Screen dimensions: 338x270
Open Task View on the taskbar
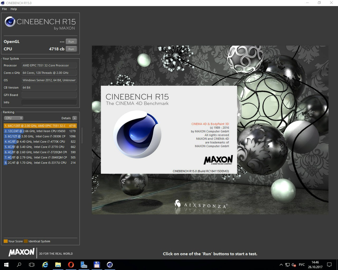point(32,265)
